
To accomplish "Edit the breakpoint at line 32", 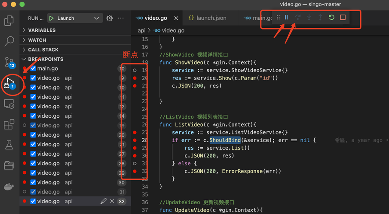I will pos(104,201).
